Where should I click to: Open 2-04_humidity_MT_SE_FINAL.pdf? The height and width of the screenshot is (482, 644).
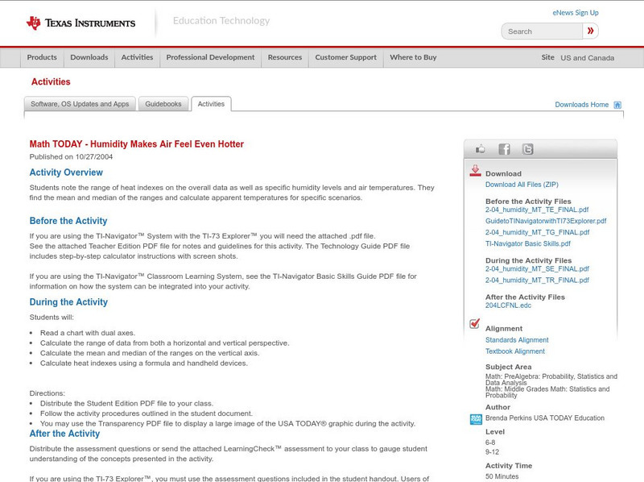pos(537,269)
